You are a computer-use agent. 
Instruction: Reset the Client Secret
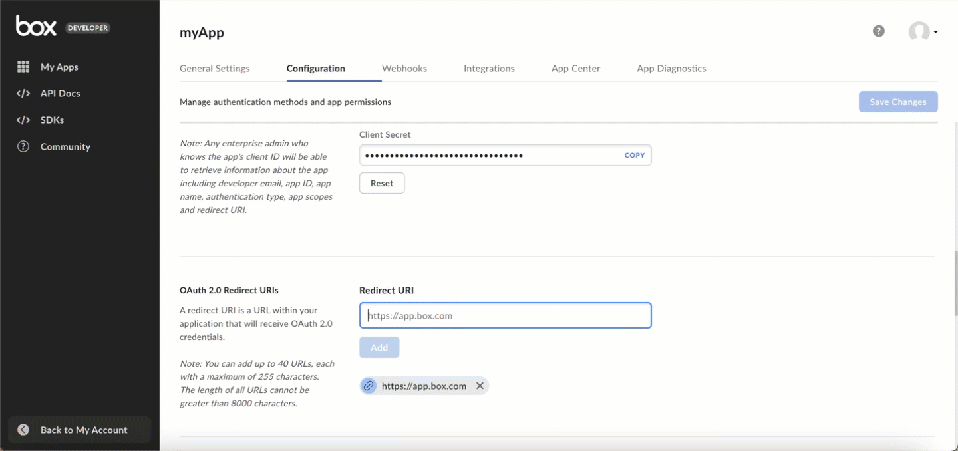[382, 183]
